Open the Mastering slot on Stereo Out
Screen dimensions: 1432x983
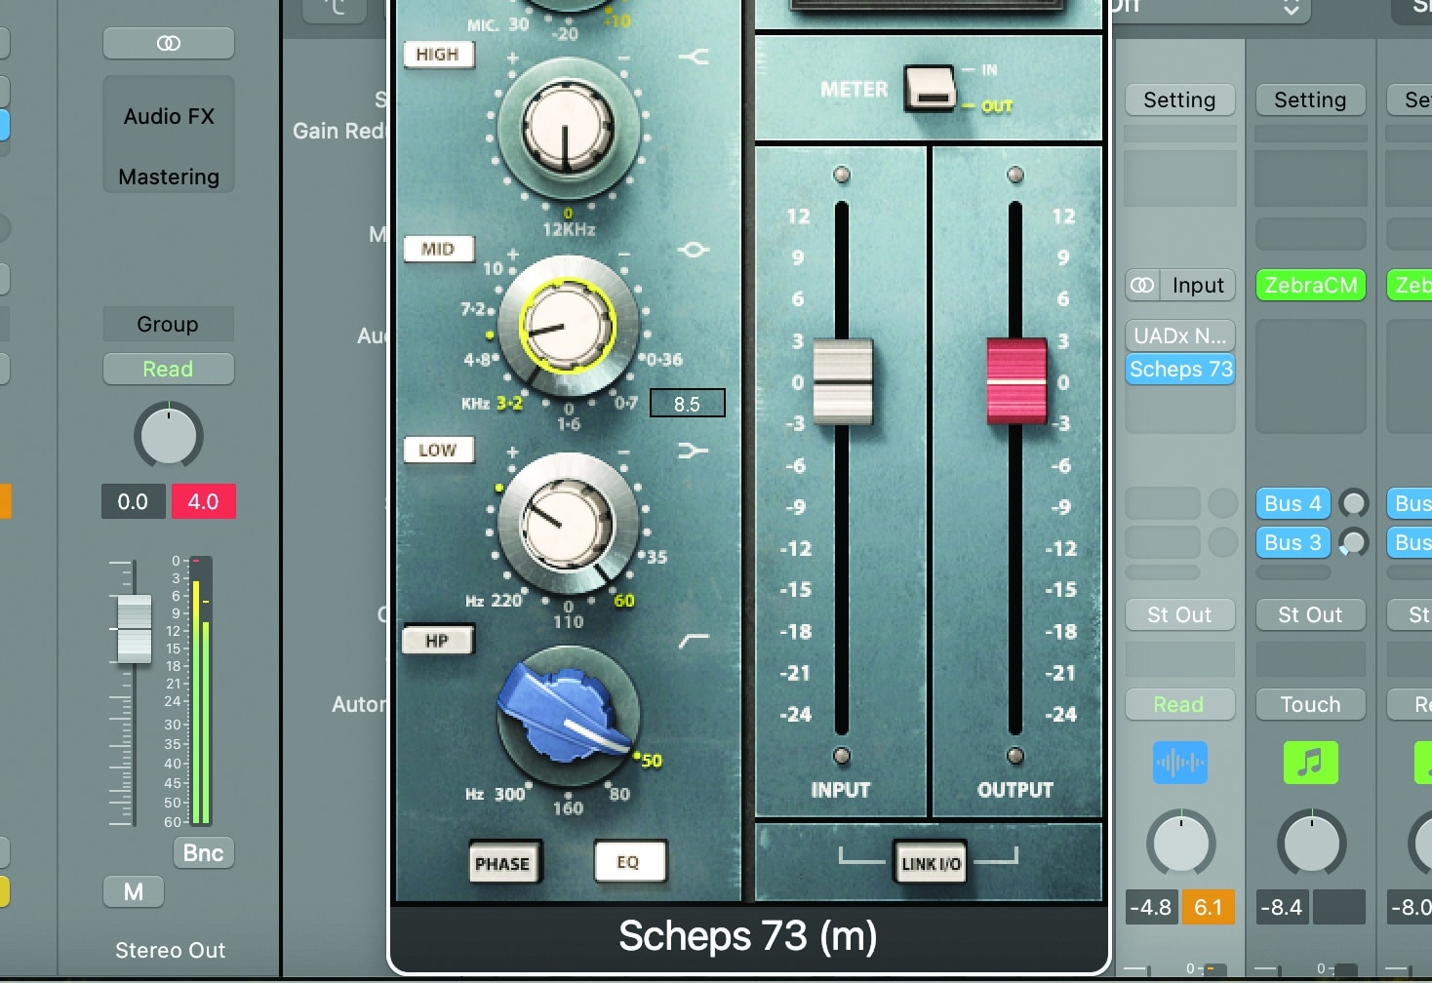[x=169, y=177]
